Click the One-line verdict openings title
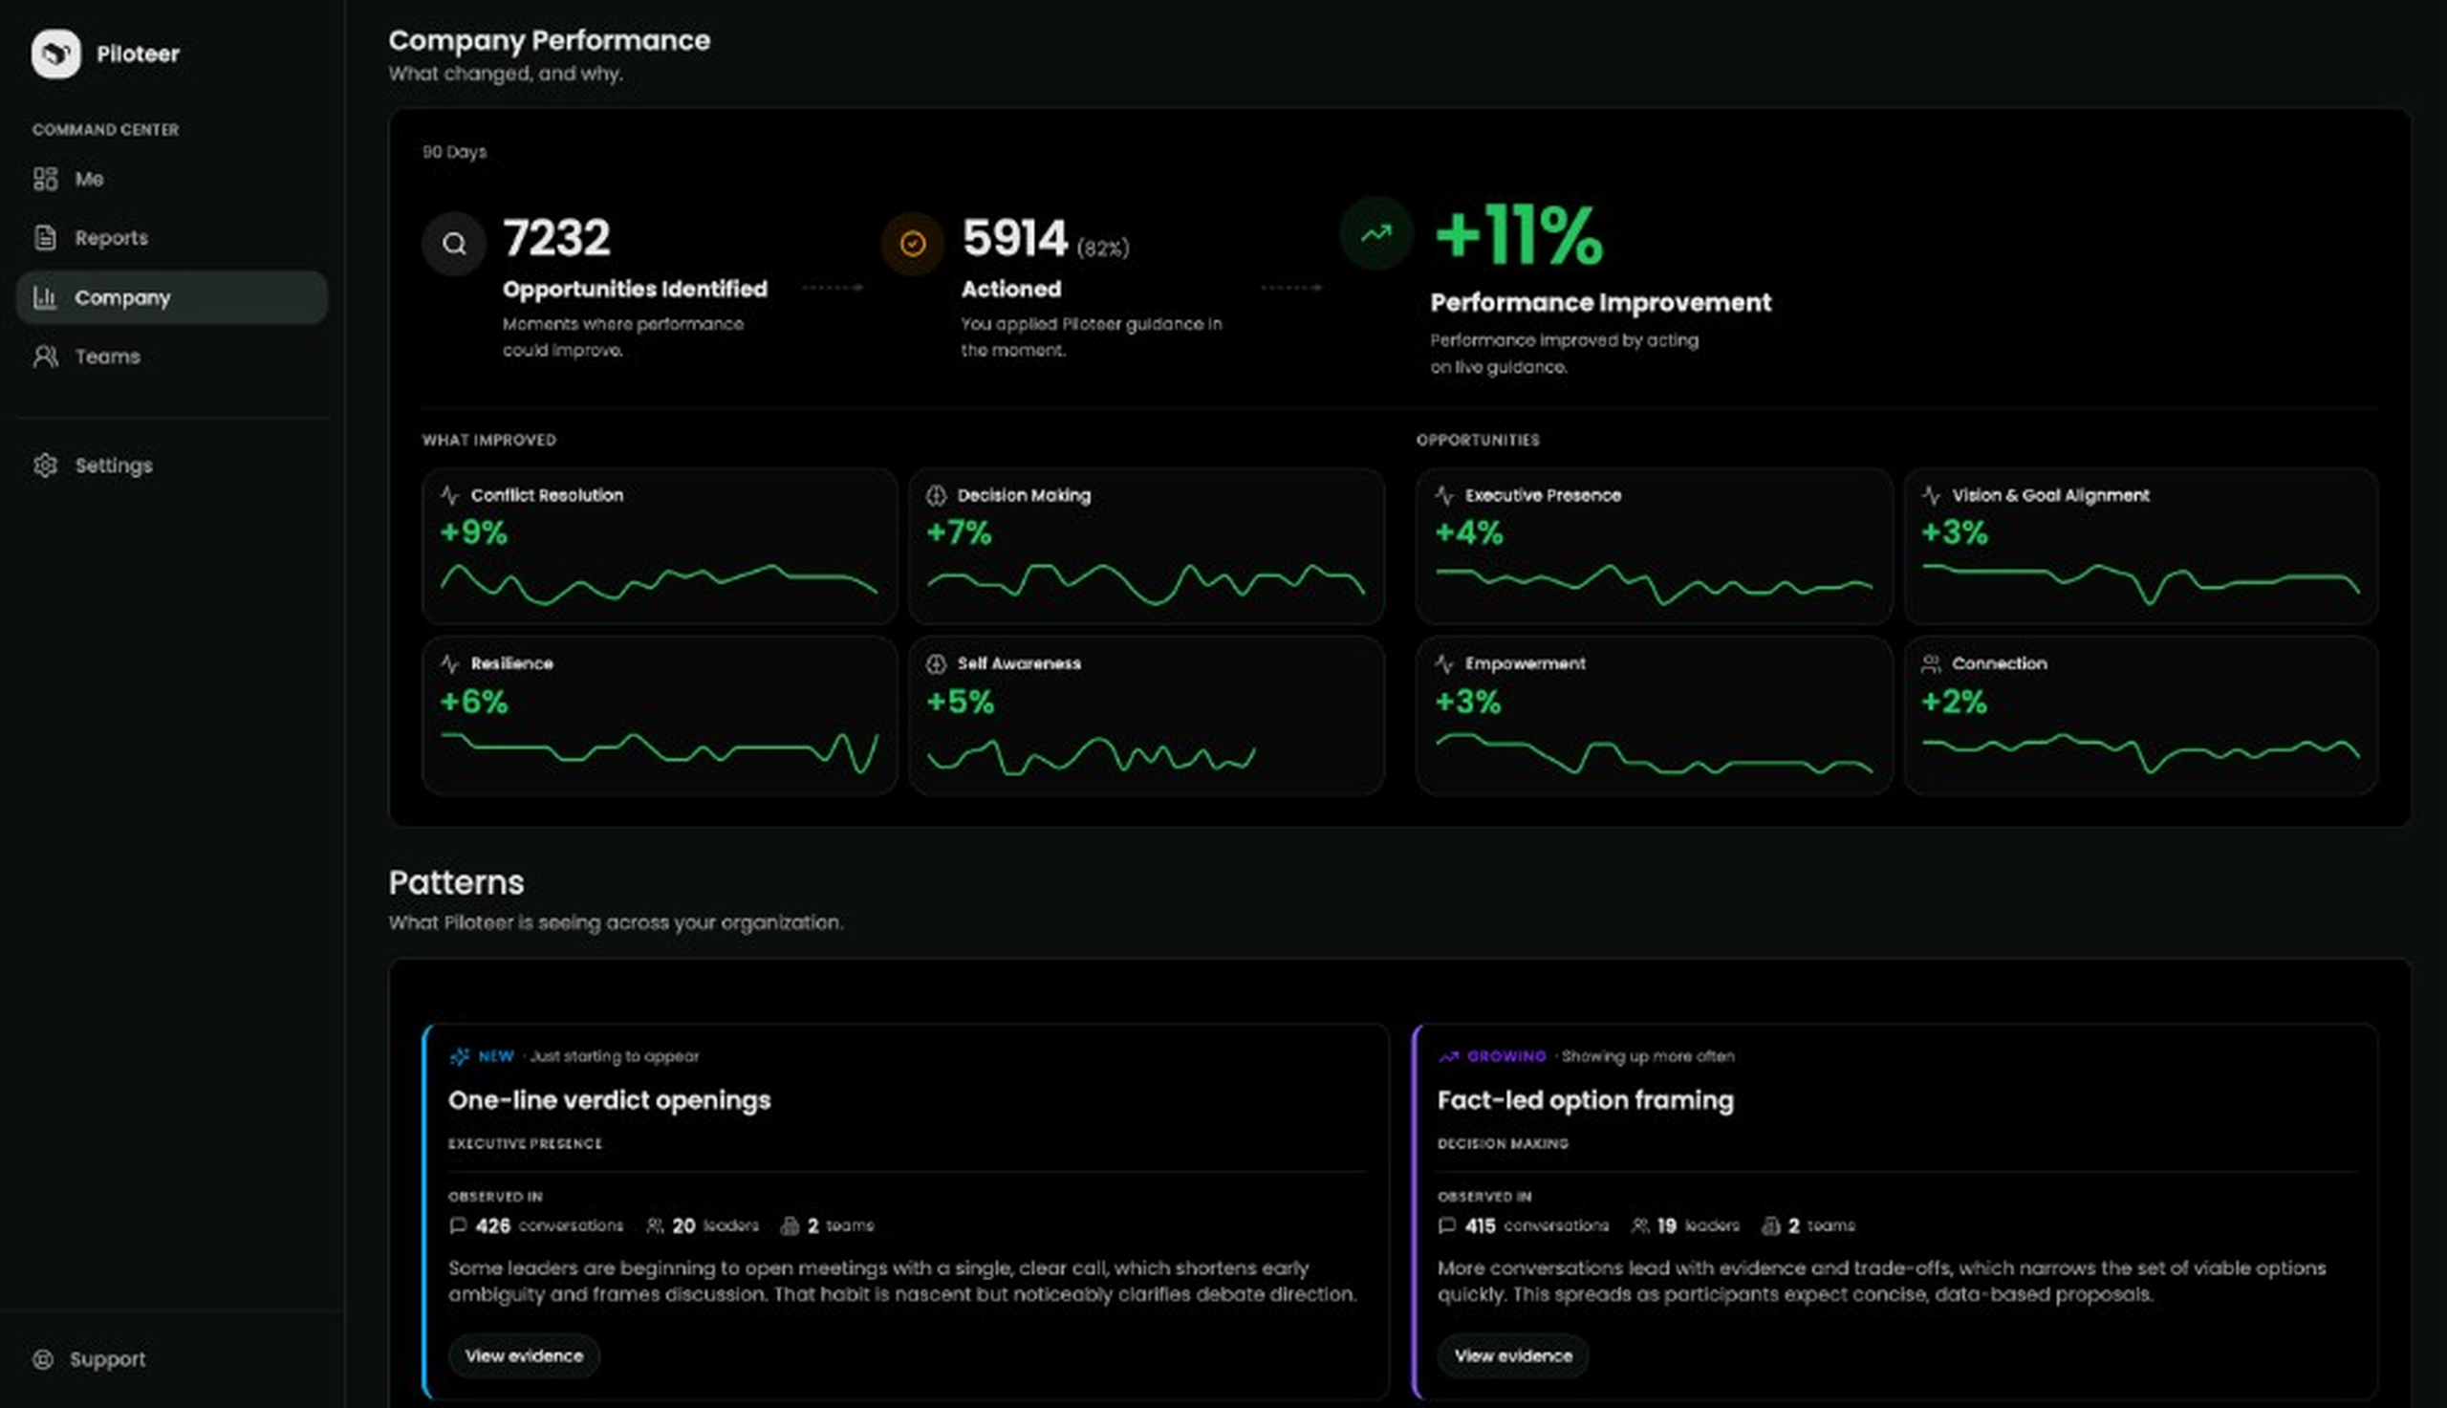Viewport: 2447px width, 1408px height. 609,1100
